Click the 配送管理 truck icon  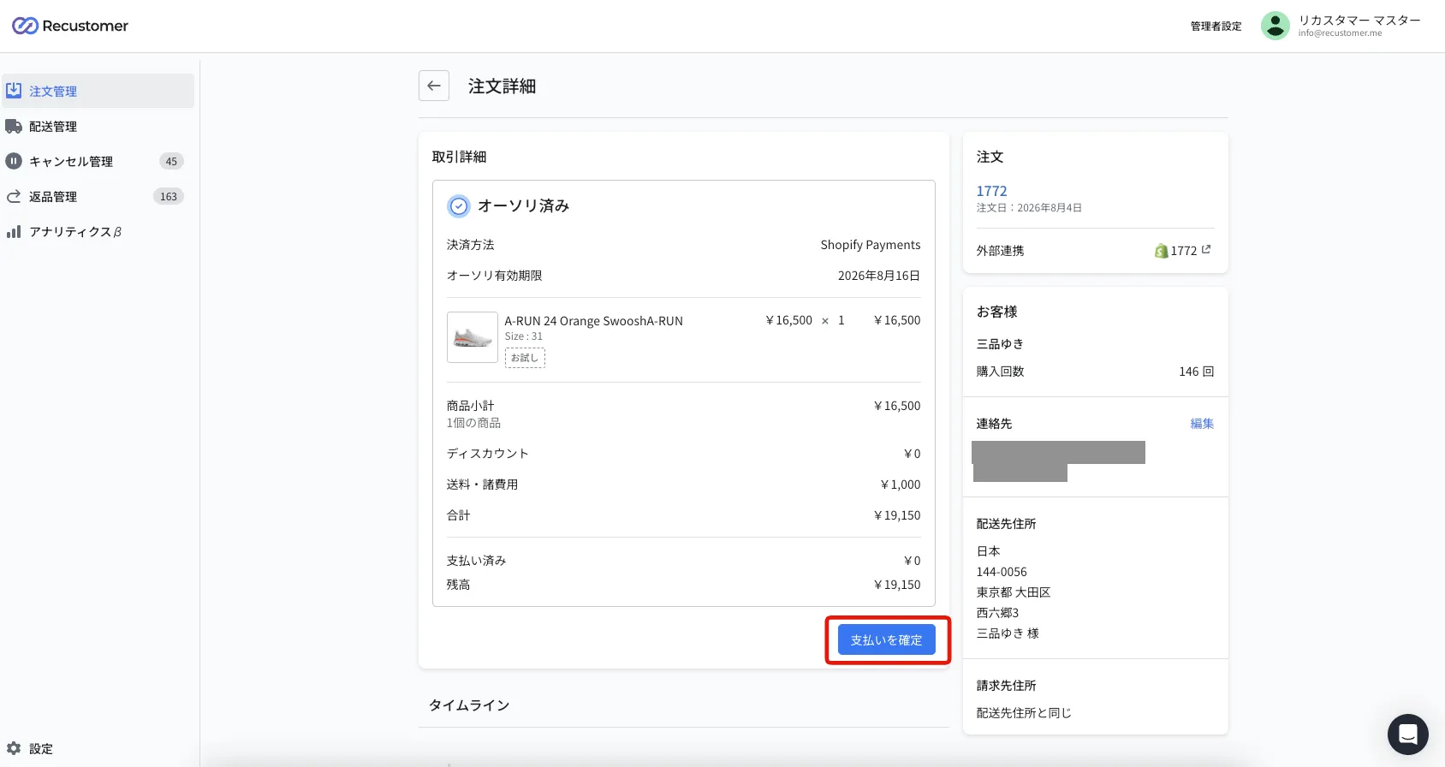[x=14, y=126]
